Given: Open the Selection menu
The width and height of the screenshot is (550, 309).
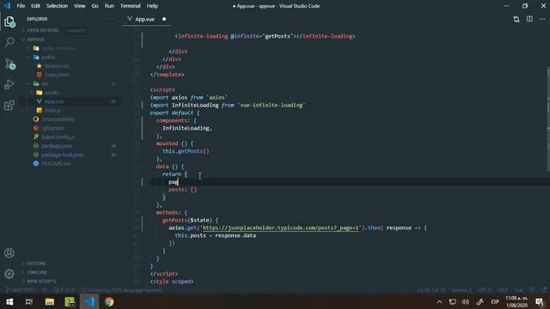Looking at the screenshot, I should click(x=57, y=6).
